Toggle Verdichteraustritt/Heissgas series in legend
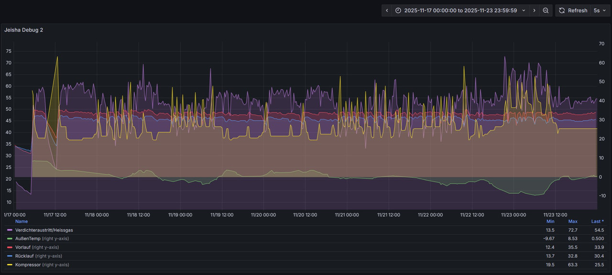The width and height of the screenshot is (612, 275). 44,230
